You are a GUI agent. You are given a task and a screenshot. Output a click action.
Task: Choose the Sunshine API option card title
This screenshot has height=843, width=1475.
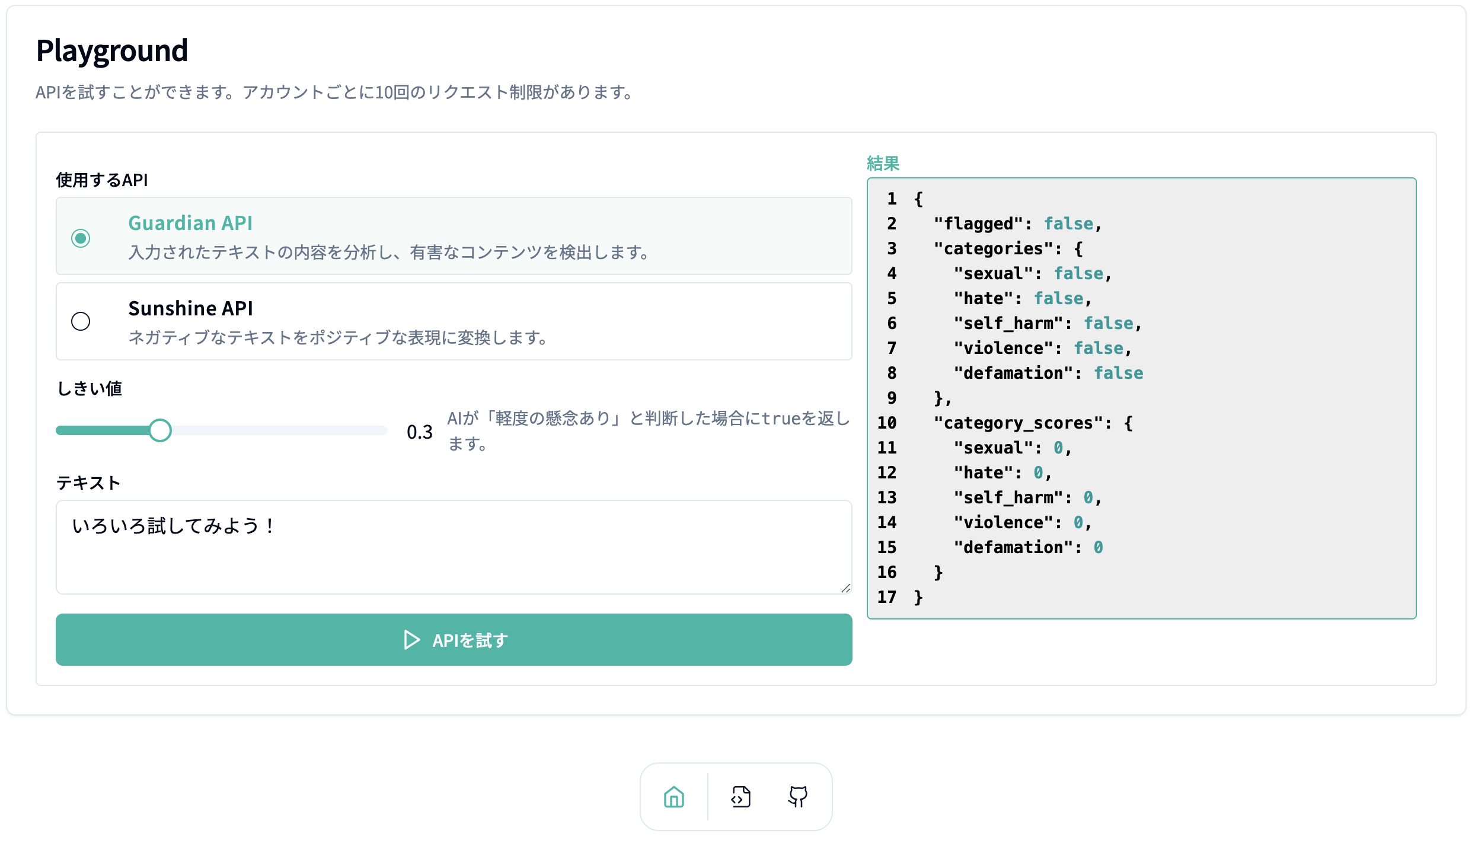coord(190,308)
